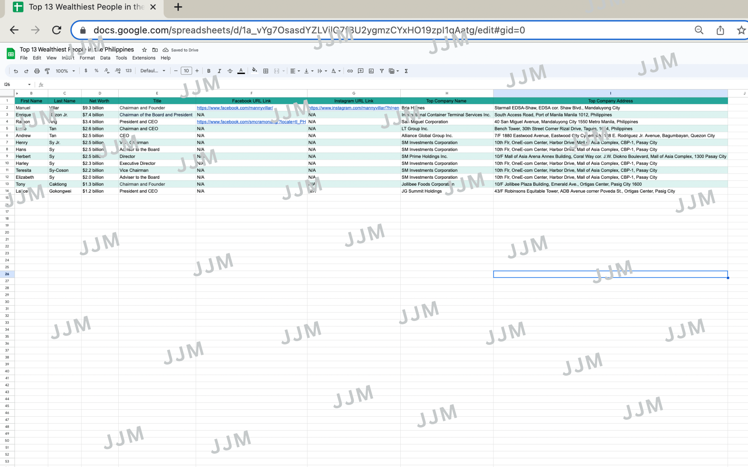This screenshot has width=748, height=467.
Task: Open the fill color picker
Action: (255, 71)
